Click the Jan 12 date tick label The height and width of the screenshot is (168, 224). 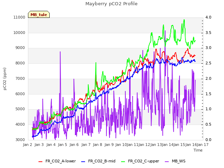144,145
